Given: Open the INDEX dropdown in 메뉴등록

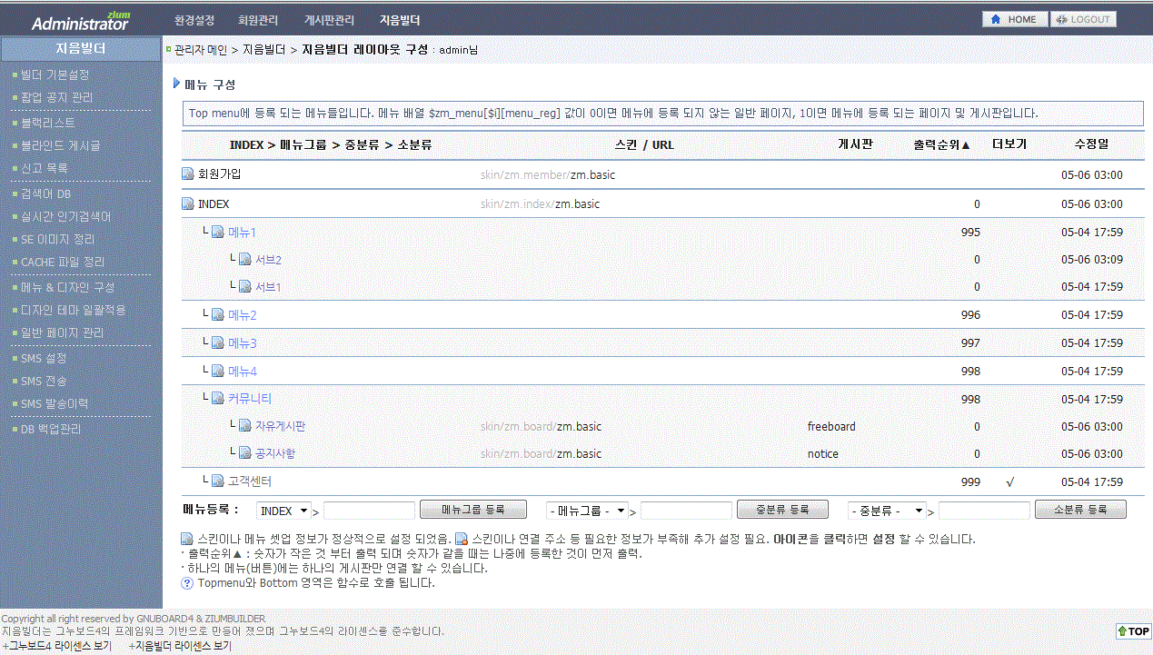Looking at the screenshot, I should (x=284, y=511).
